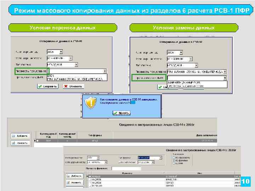
Task: Click the 'Поиск по фамилии' input field
Action: (x=126, y=168)
